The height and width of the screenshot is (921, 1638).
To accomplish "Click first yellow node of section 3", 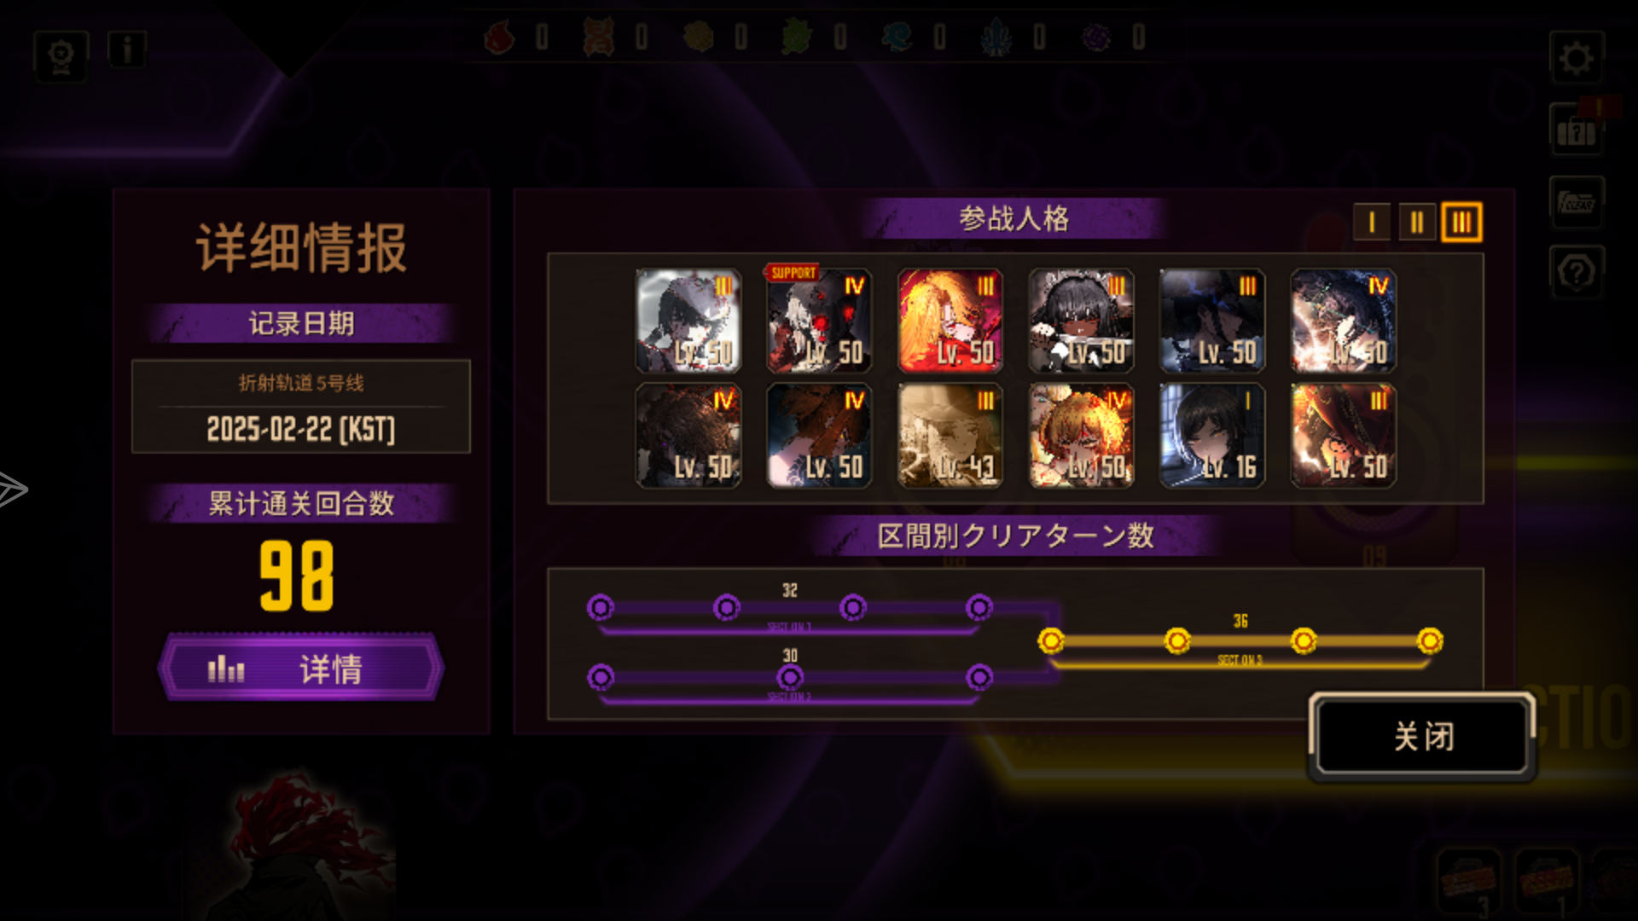I will 1051,640.
